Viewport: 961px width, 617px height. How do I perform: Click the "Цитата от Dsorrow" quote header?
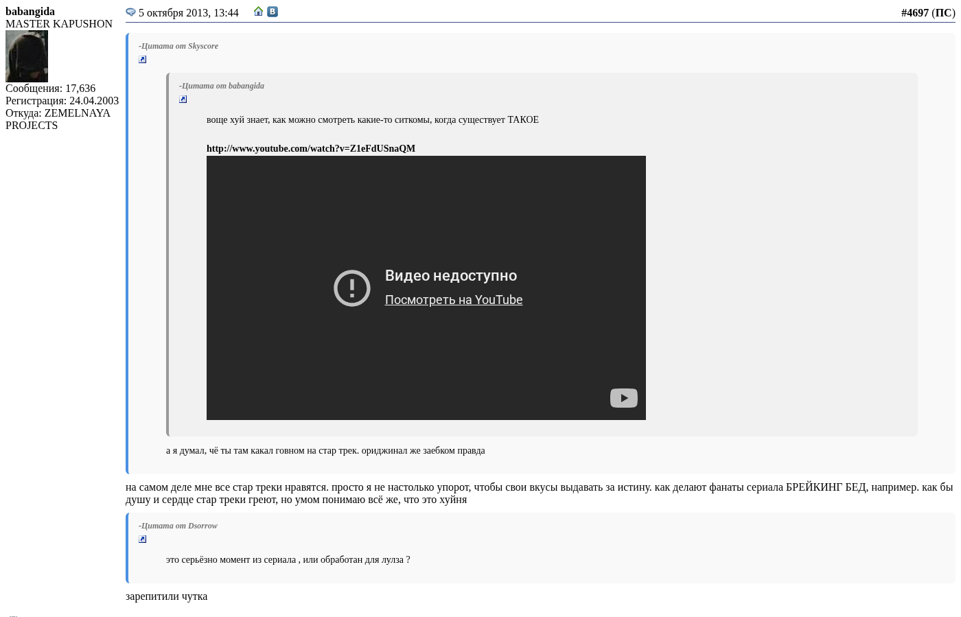coord(178,526)
